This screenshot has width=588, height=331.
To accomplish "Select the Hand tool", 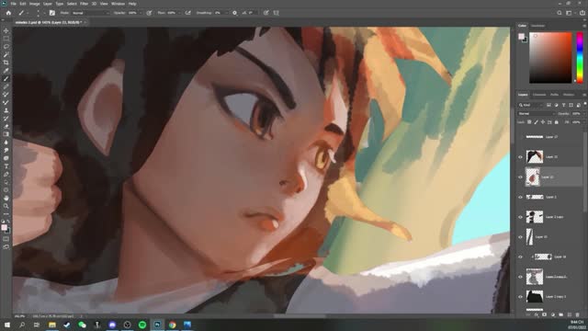I will pos(6,199).
